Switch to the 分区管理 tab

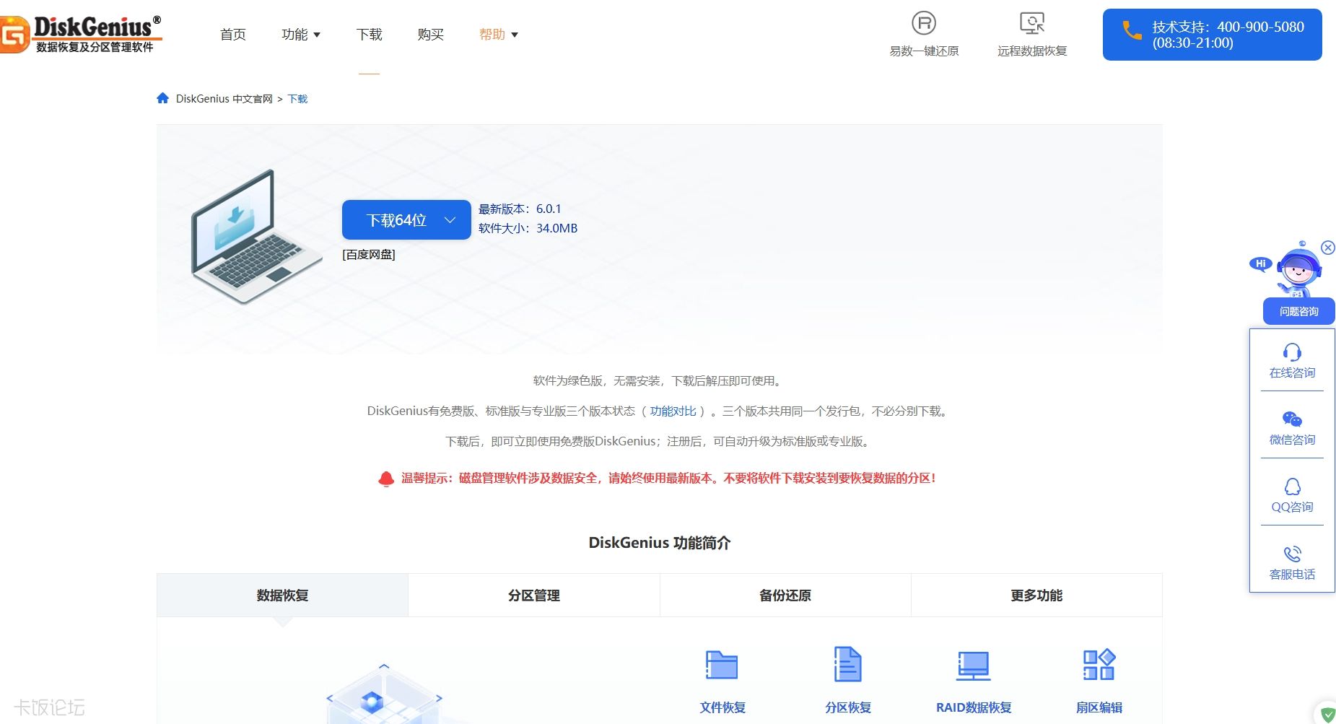pyautogui.click(x=534, y=596)
